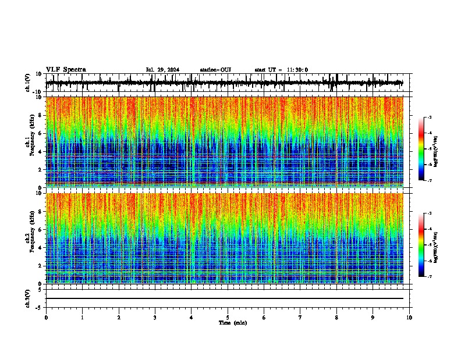Click inside the ch.1 spectrogram plot
Viewport: 461px width, 356px height.
[x=225, y=142]
